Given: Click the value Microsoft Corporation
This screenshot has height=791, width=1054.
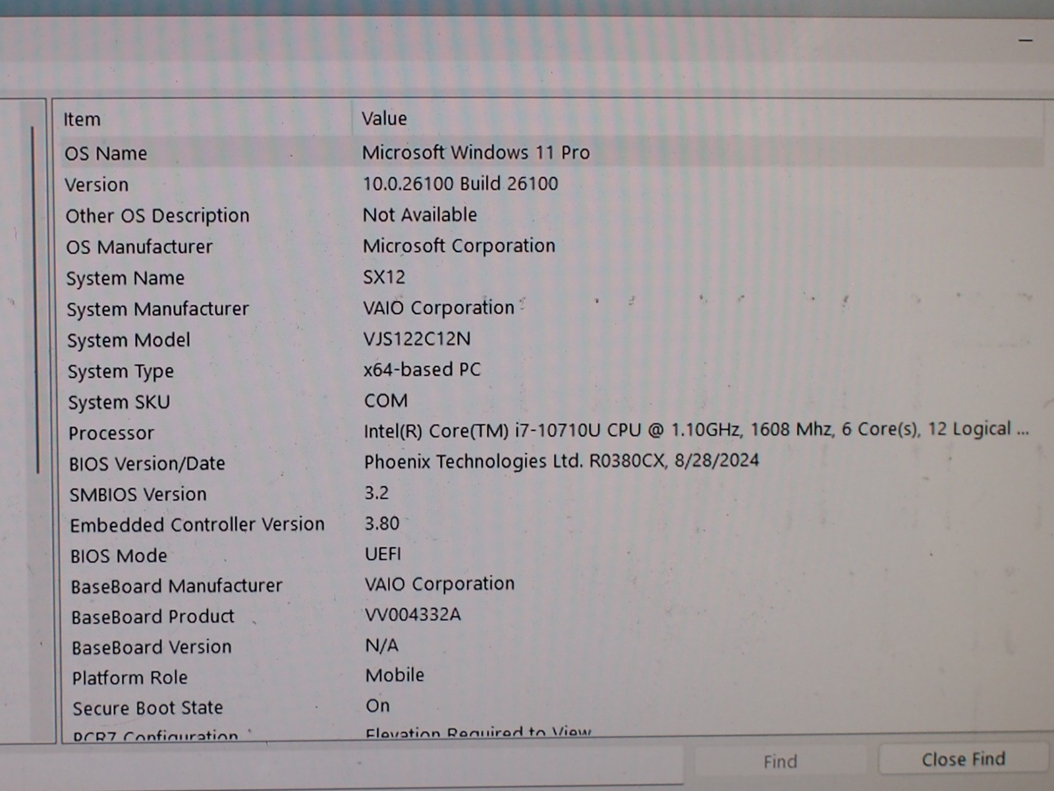Looking at the screenshot, I should (x=459, y=246).
